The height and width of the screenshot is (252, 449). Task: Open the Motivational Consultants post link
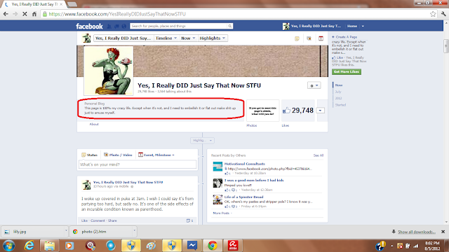point(245,164)
